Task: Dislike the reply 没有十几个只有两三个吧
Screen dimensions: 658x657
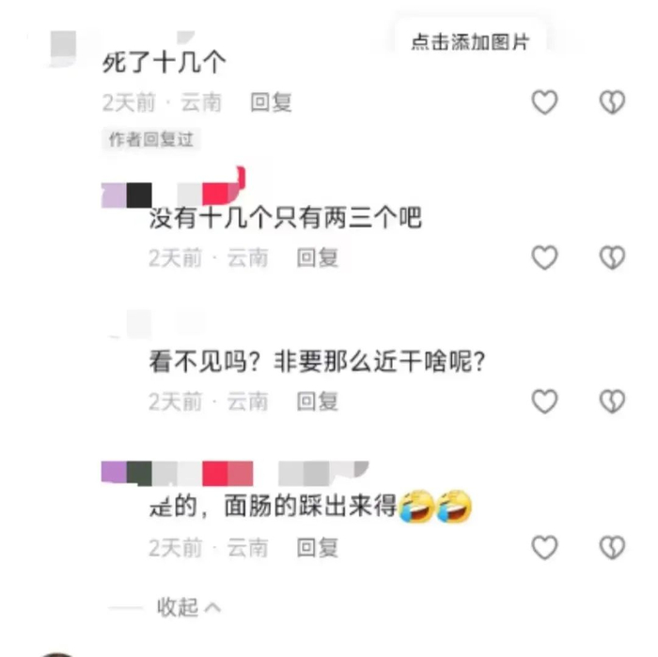Action: 612,258
